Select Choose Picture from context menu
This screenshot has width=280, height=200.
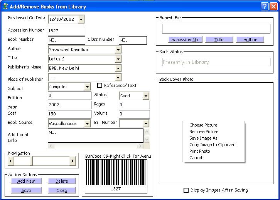click(203, 125)
